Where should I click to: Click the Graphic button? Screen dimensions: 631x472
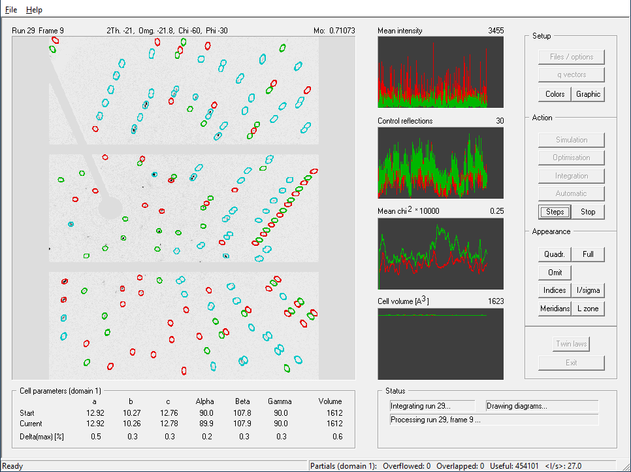588,94
